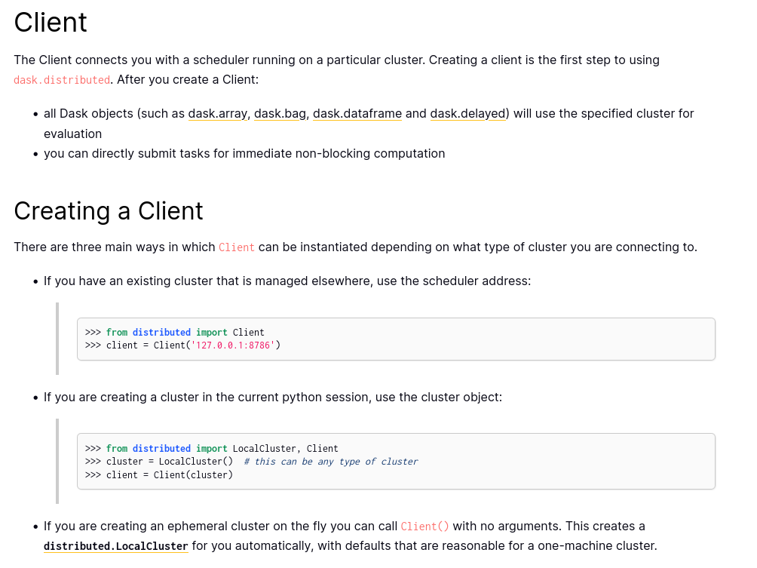Click the bullet about existing cluster managed elsewhere
Screen dimensions: 757x568
pos(287,281)
